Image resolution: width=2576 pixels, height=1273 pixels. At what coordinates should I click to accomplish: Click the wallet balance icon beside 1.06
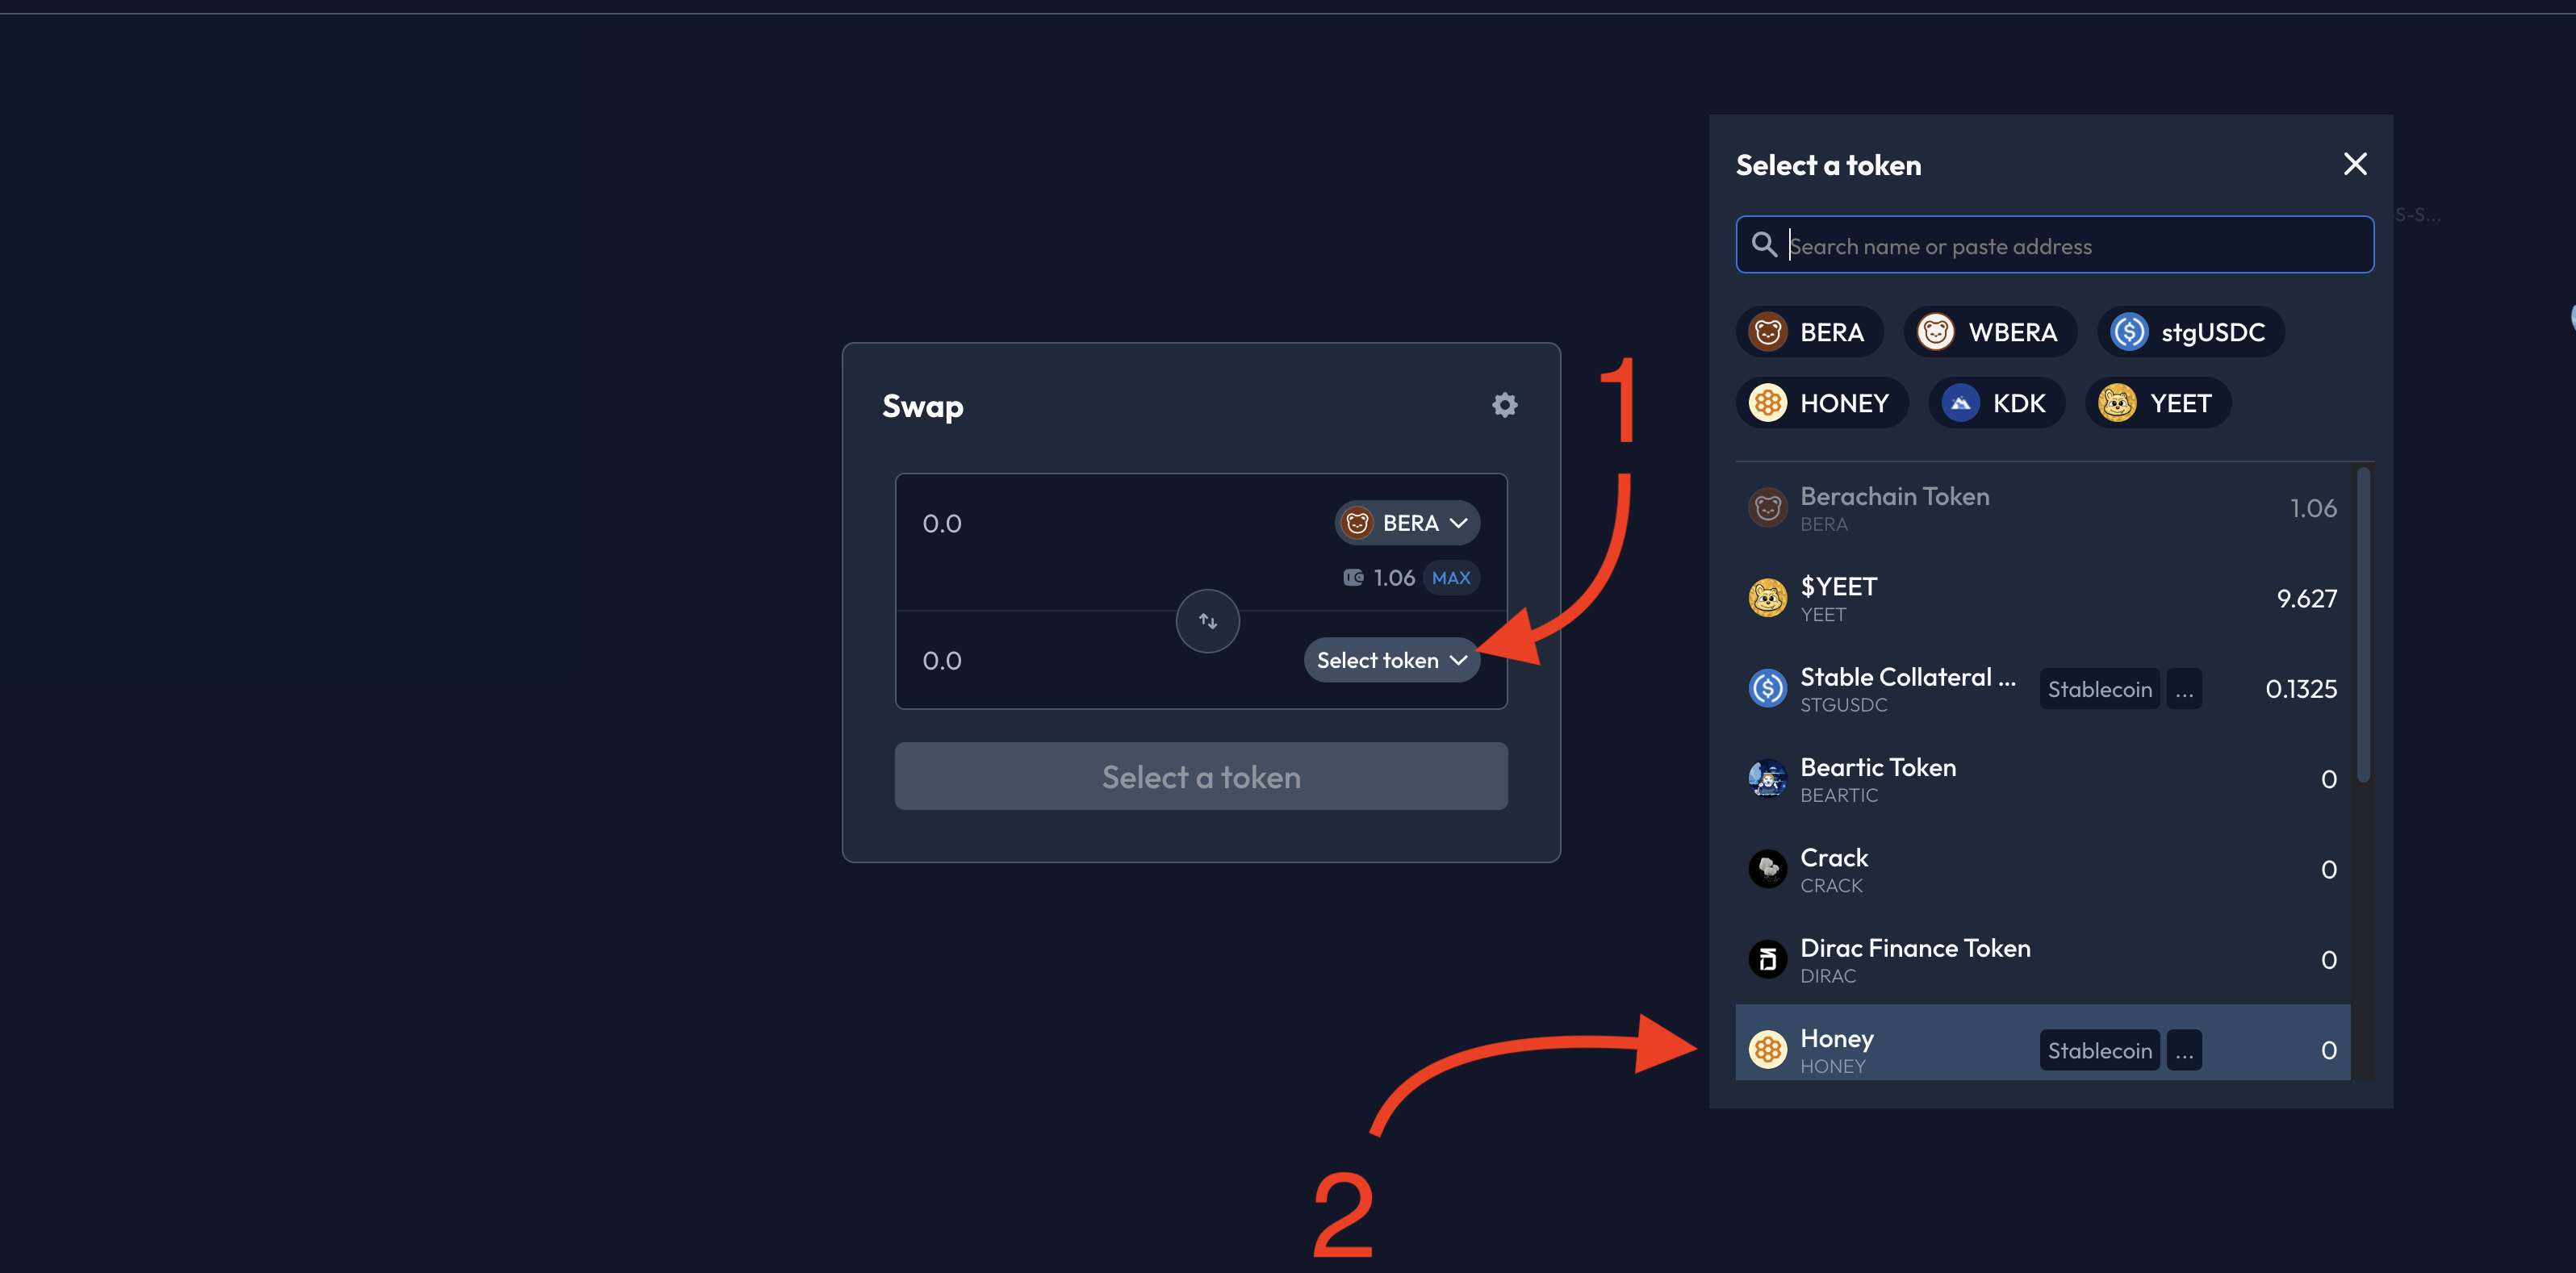click(x=1353, y=577)
